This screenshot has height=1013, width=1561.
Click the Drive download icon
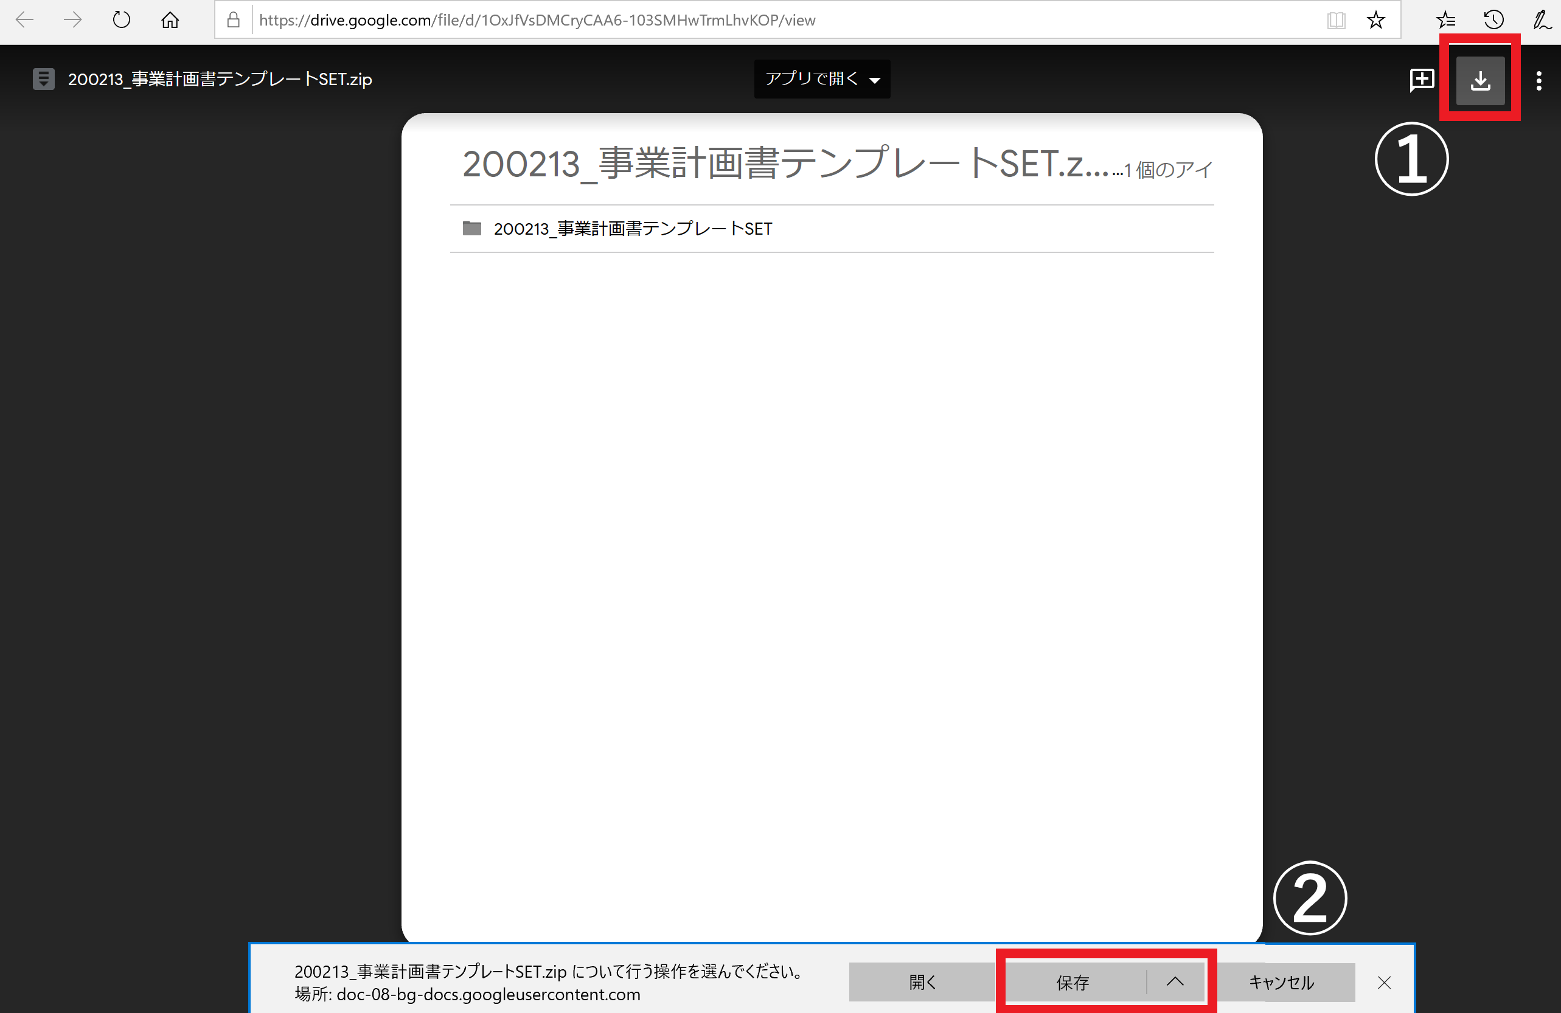[1479, 81]
